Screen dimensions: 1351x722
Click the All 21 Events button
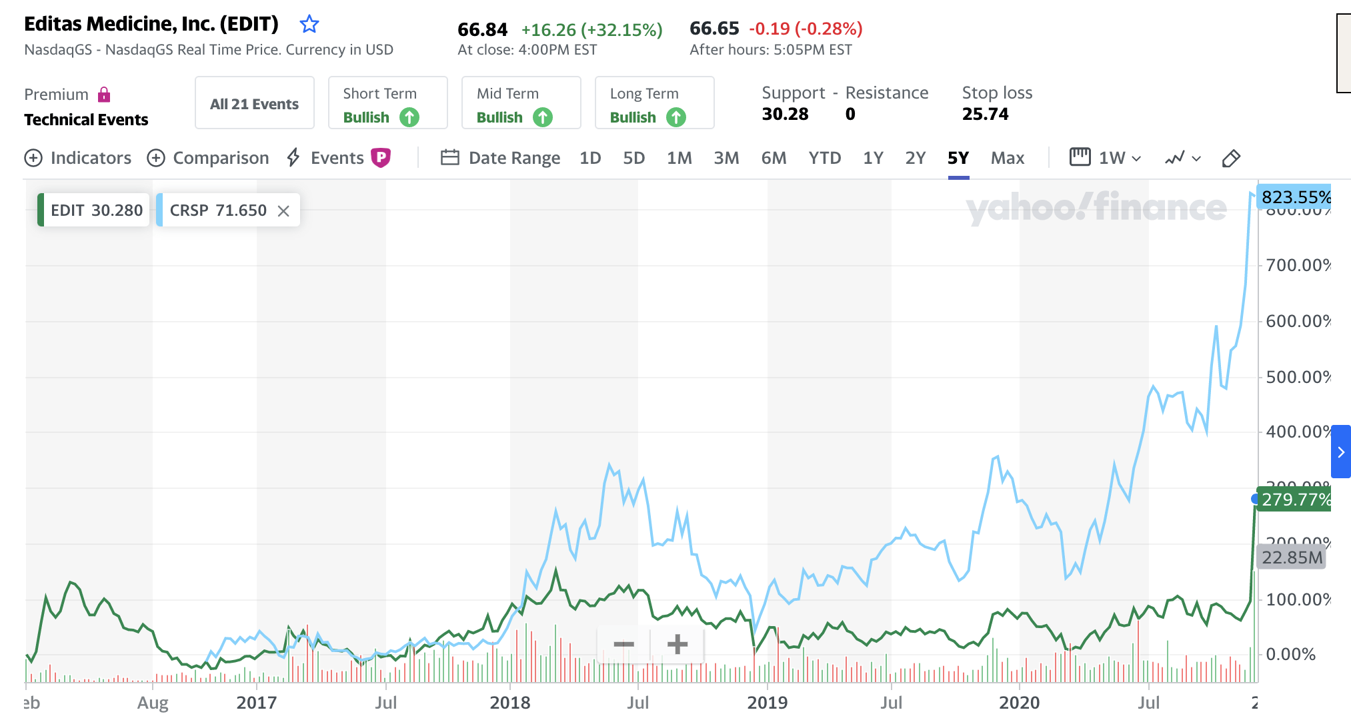[254, 103]
